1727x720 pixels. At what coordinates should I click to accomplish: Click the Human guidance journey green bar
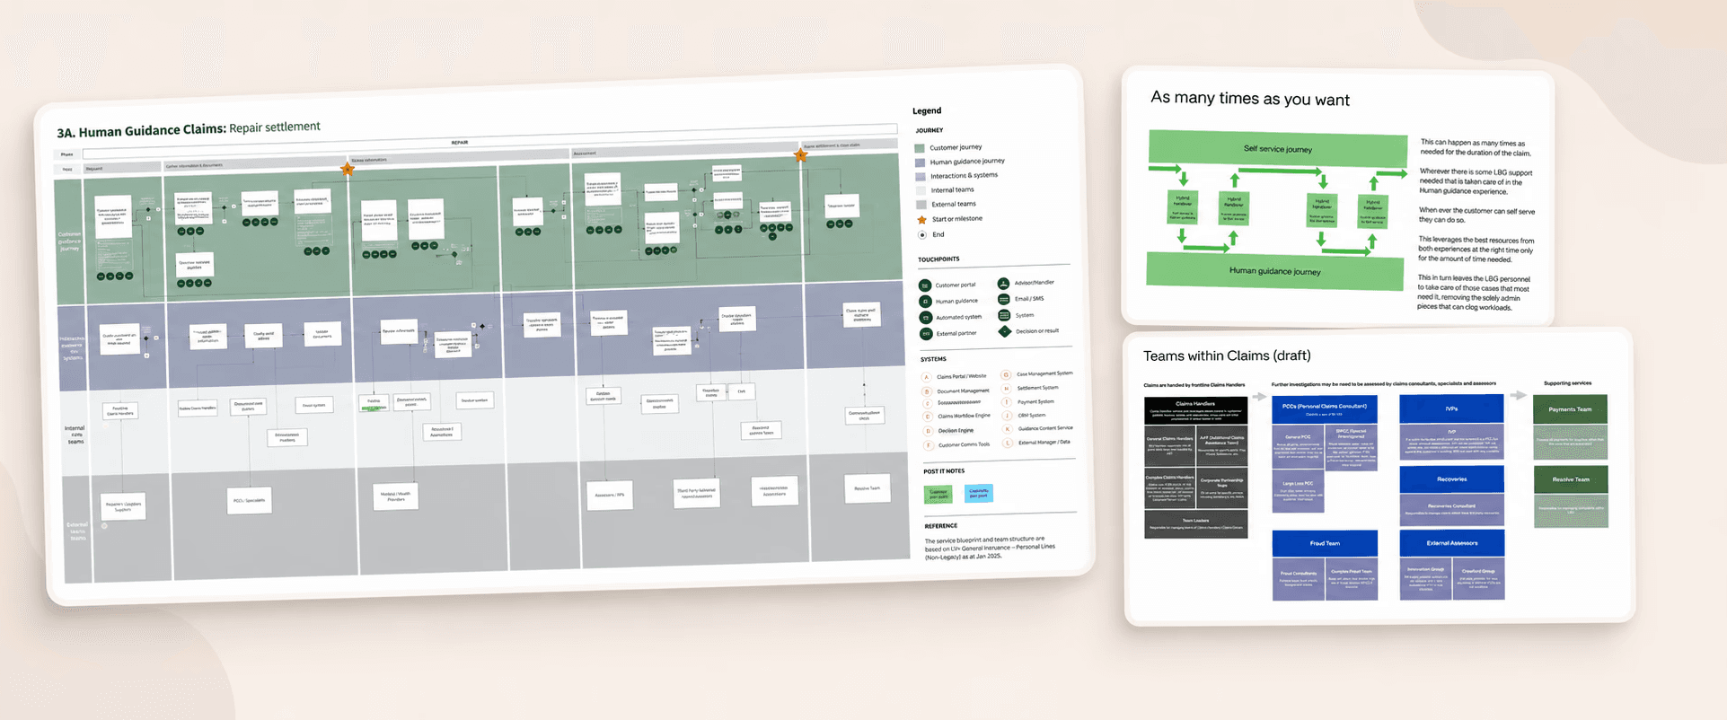tap(1275, 271)
